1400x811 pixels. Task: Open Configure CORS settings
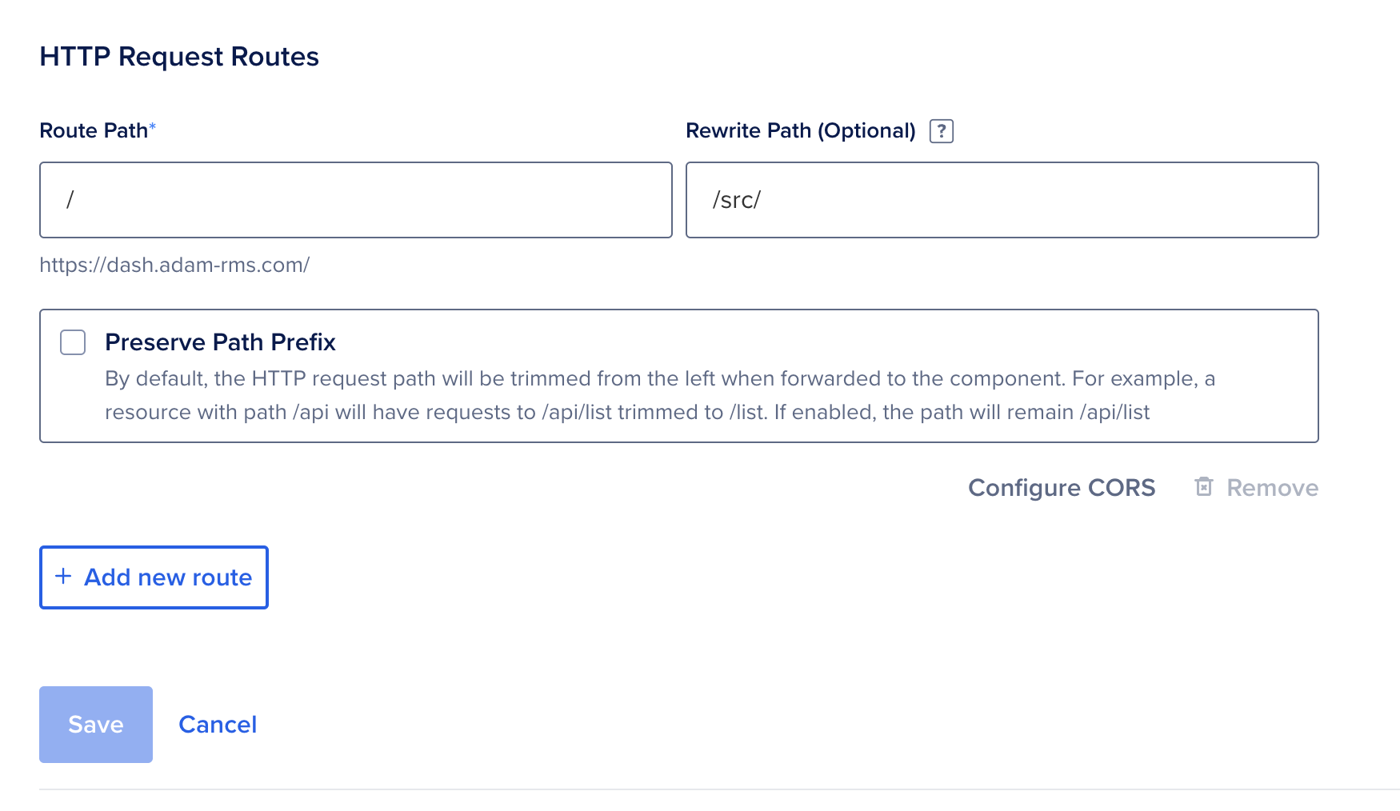click(1062, 488)
